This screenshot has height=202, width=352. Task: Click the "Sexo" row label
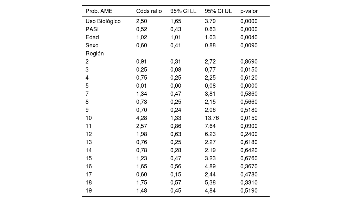pyautogui.click(x=92, y=45)
